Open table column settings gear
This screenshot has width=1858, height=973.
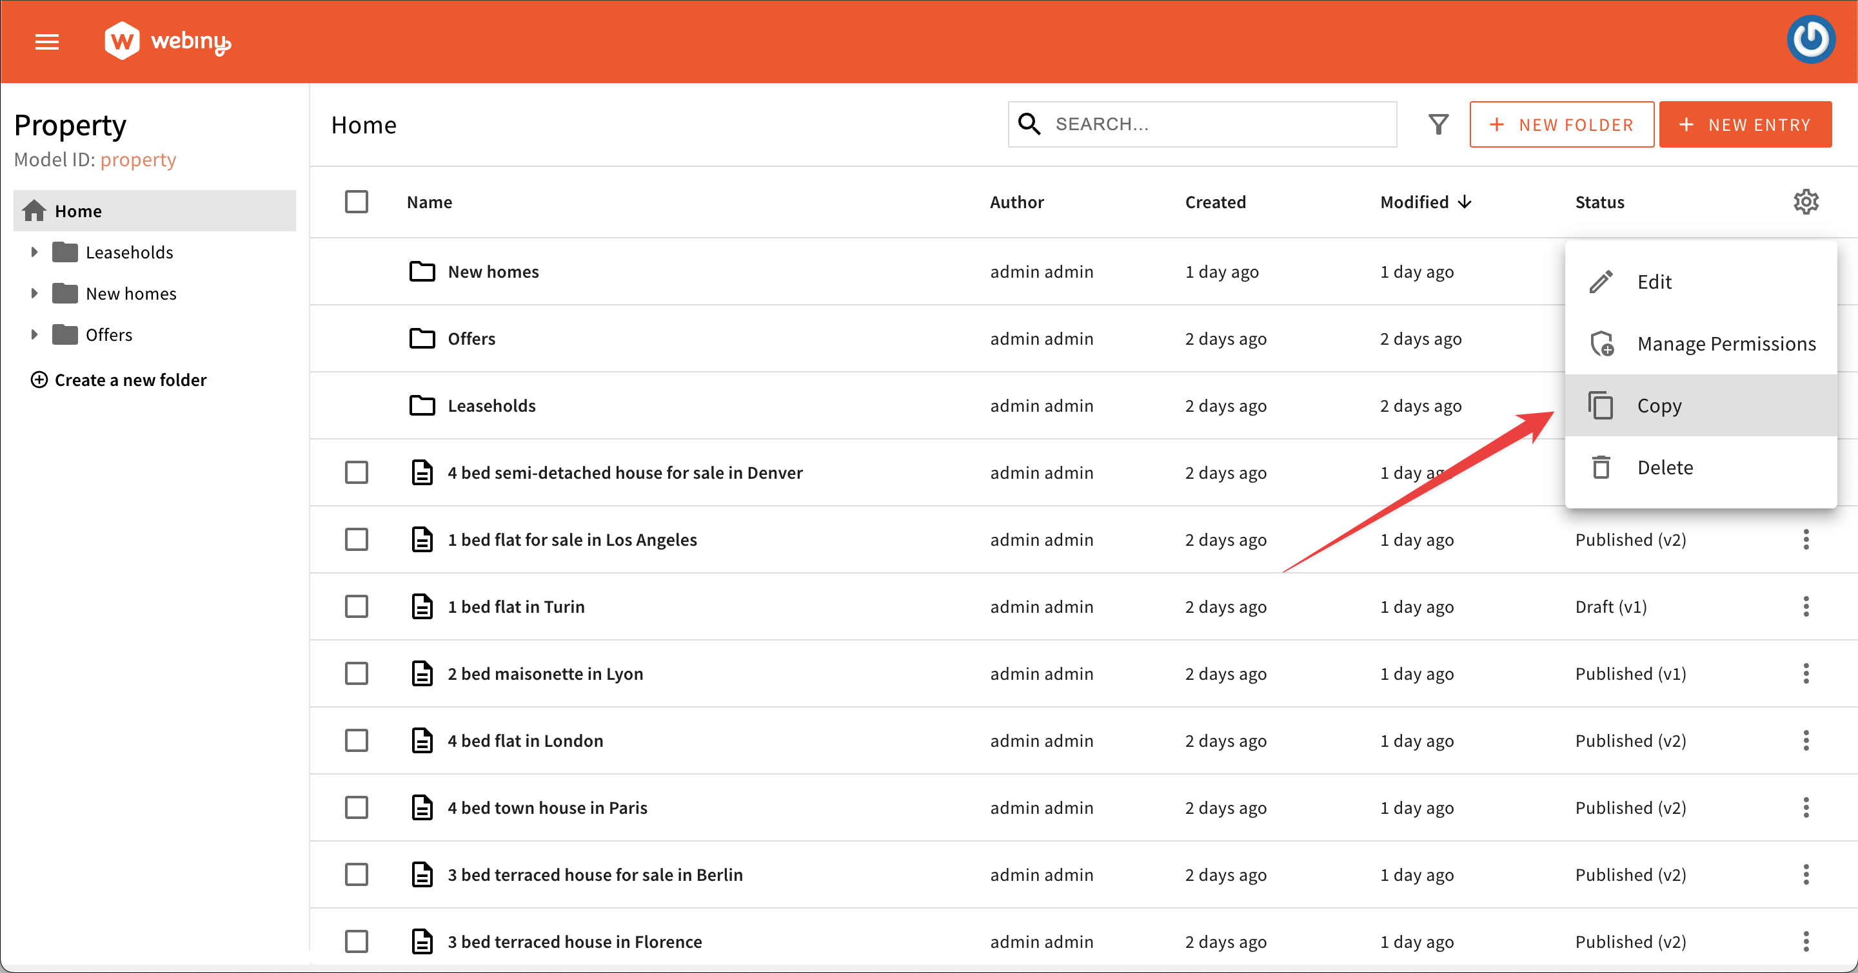[1805, 202]
